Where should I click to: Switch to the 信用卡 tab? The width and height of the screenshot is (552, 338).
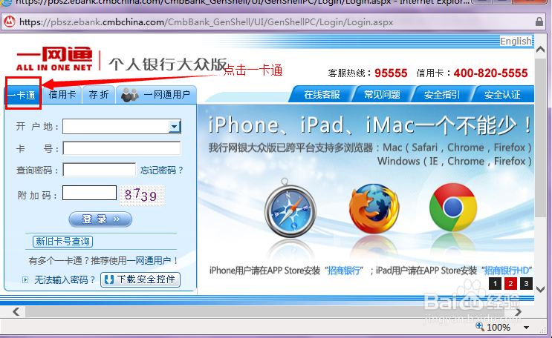62,95
